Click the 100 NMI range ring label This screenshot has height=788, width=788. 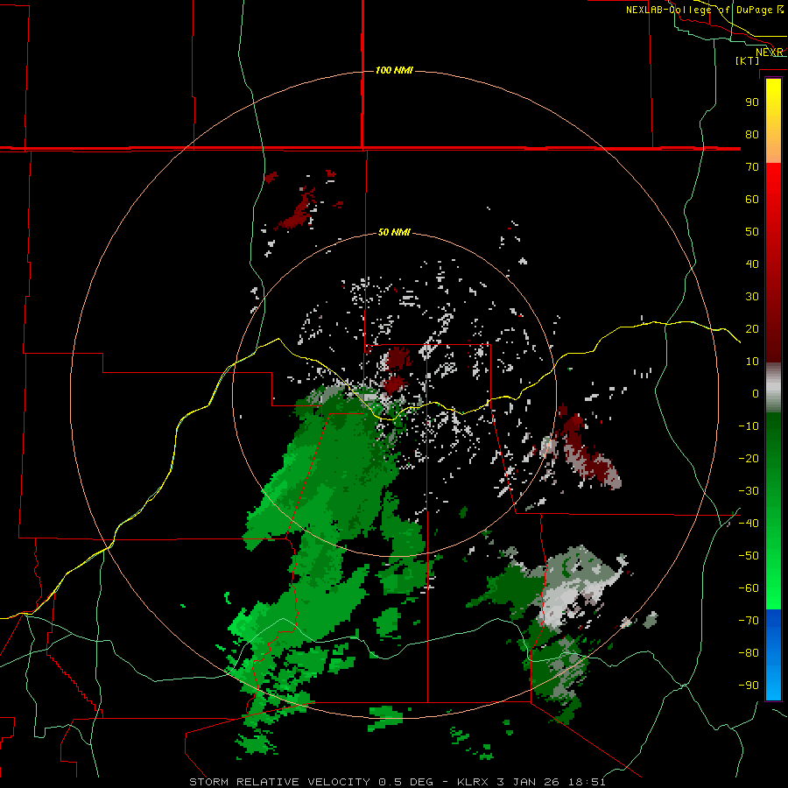(x=394, y=70)
